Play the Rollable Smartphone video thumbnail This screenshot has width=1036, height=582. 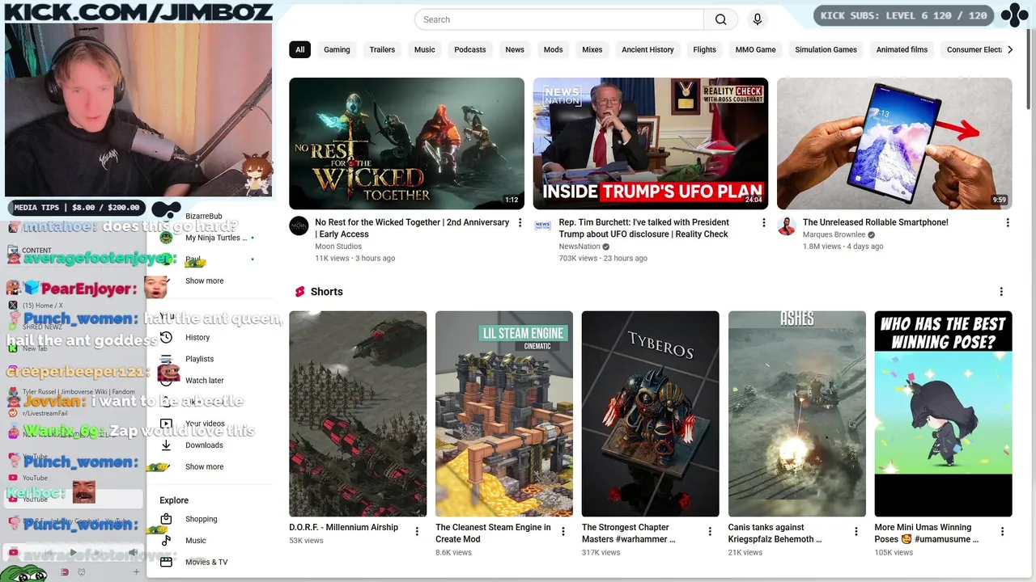(x=894, y=143)
